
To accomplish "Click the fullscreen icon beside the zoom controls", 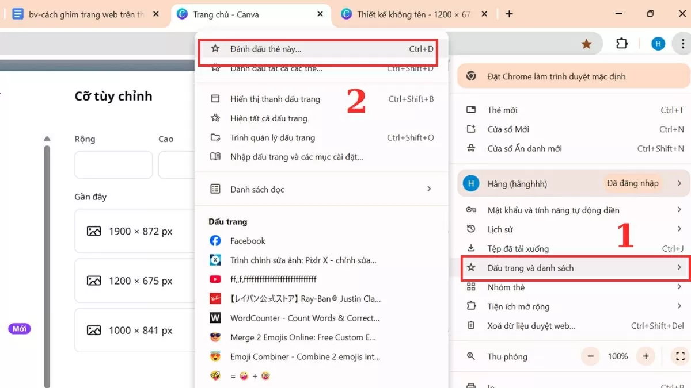I will 679,356.
